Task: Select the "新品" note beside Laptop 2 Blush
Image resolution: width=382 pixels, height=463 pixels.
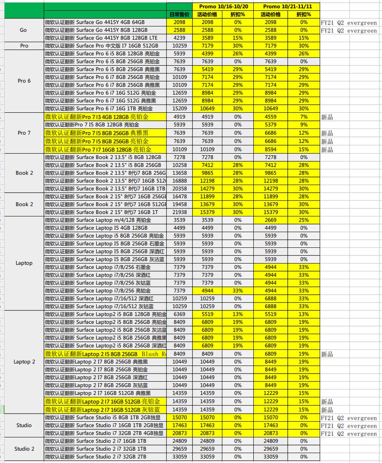Action: [x=327, y=354]
